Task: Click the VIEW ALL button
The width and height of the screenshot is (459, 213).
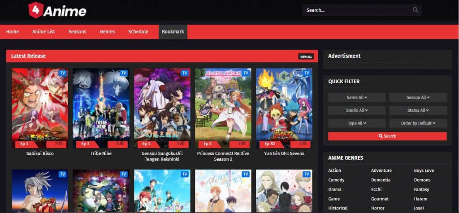Action: pyautogui.click(x=306, y=56)
